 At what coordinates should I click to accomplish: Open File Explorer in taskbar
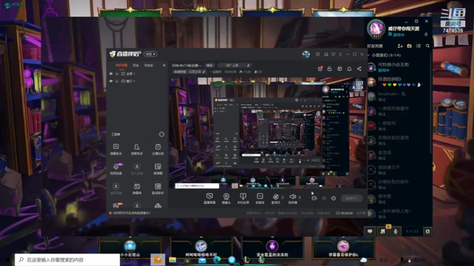pos(172,259)
